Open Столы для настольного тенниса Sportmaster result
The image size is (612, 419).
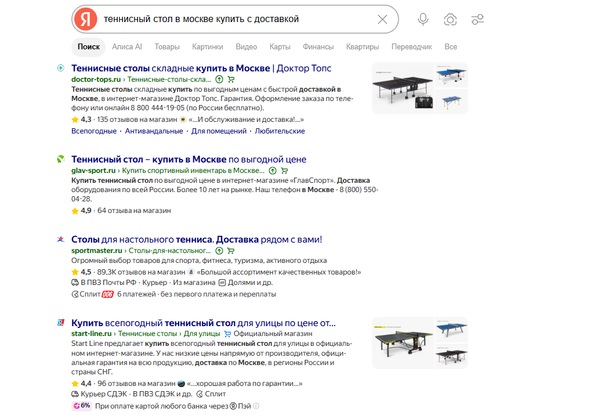[x=197, y=239]
